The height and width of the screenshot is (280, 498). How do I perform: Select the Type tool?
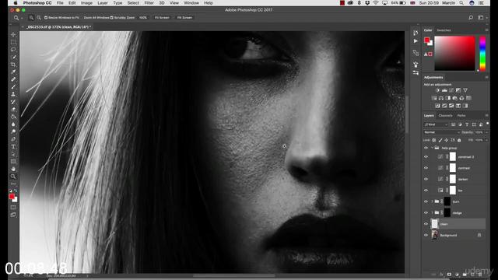click(x=13, y=146)
